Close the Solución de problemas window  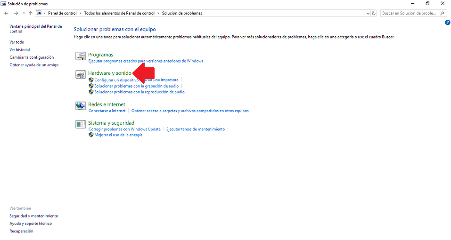click(443, 4)
